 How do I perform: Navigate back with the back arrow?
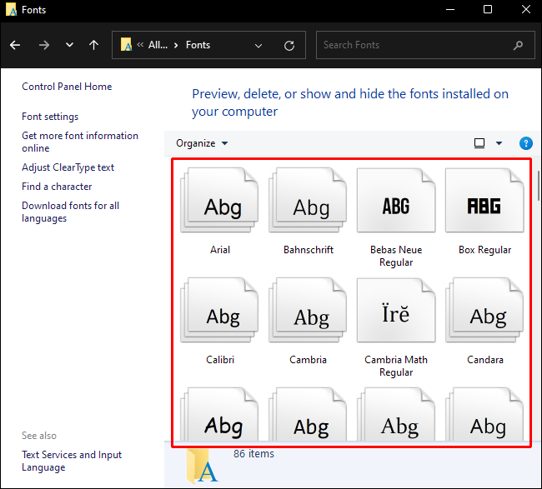[x=16, y=45]
